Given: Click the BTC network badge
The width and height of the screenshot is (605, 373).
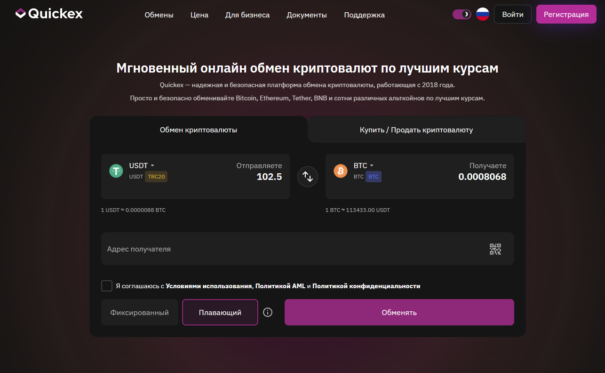Looking at the screenshot, I should (x=374, y=177).
